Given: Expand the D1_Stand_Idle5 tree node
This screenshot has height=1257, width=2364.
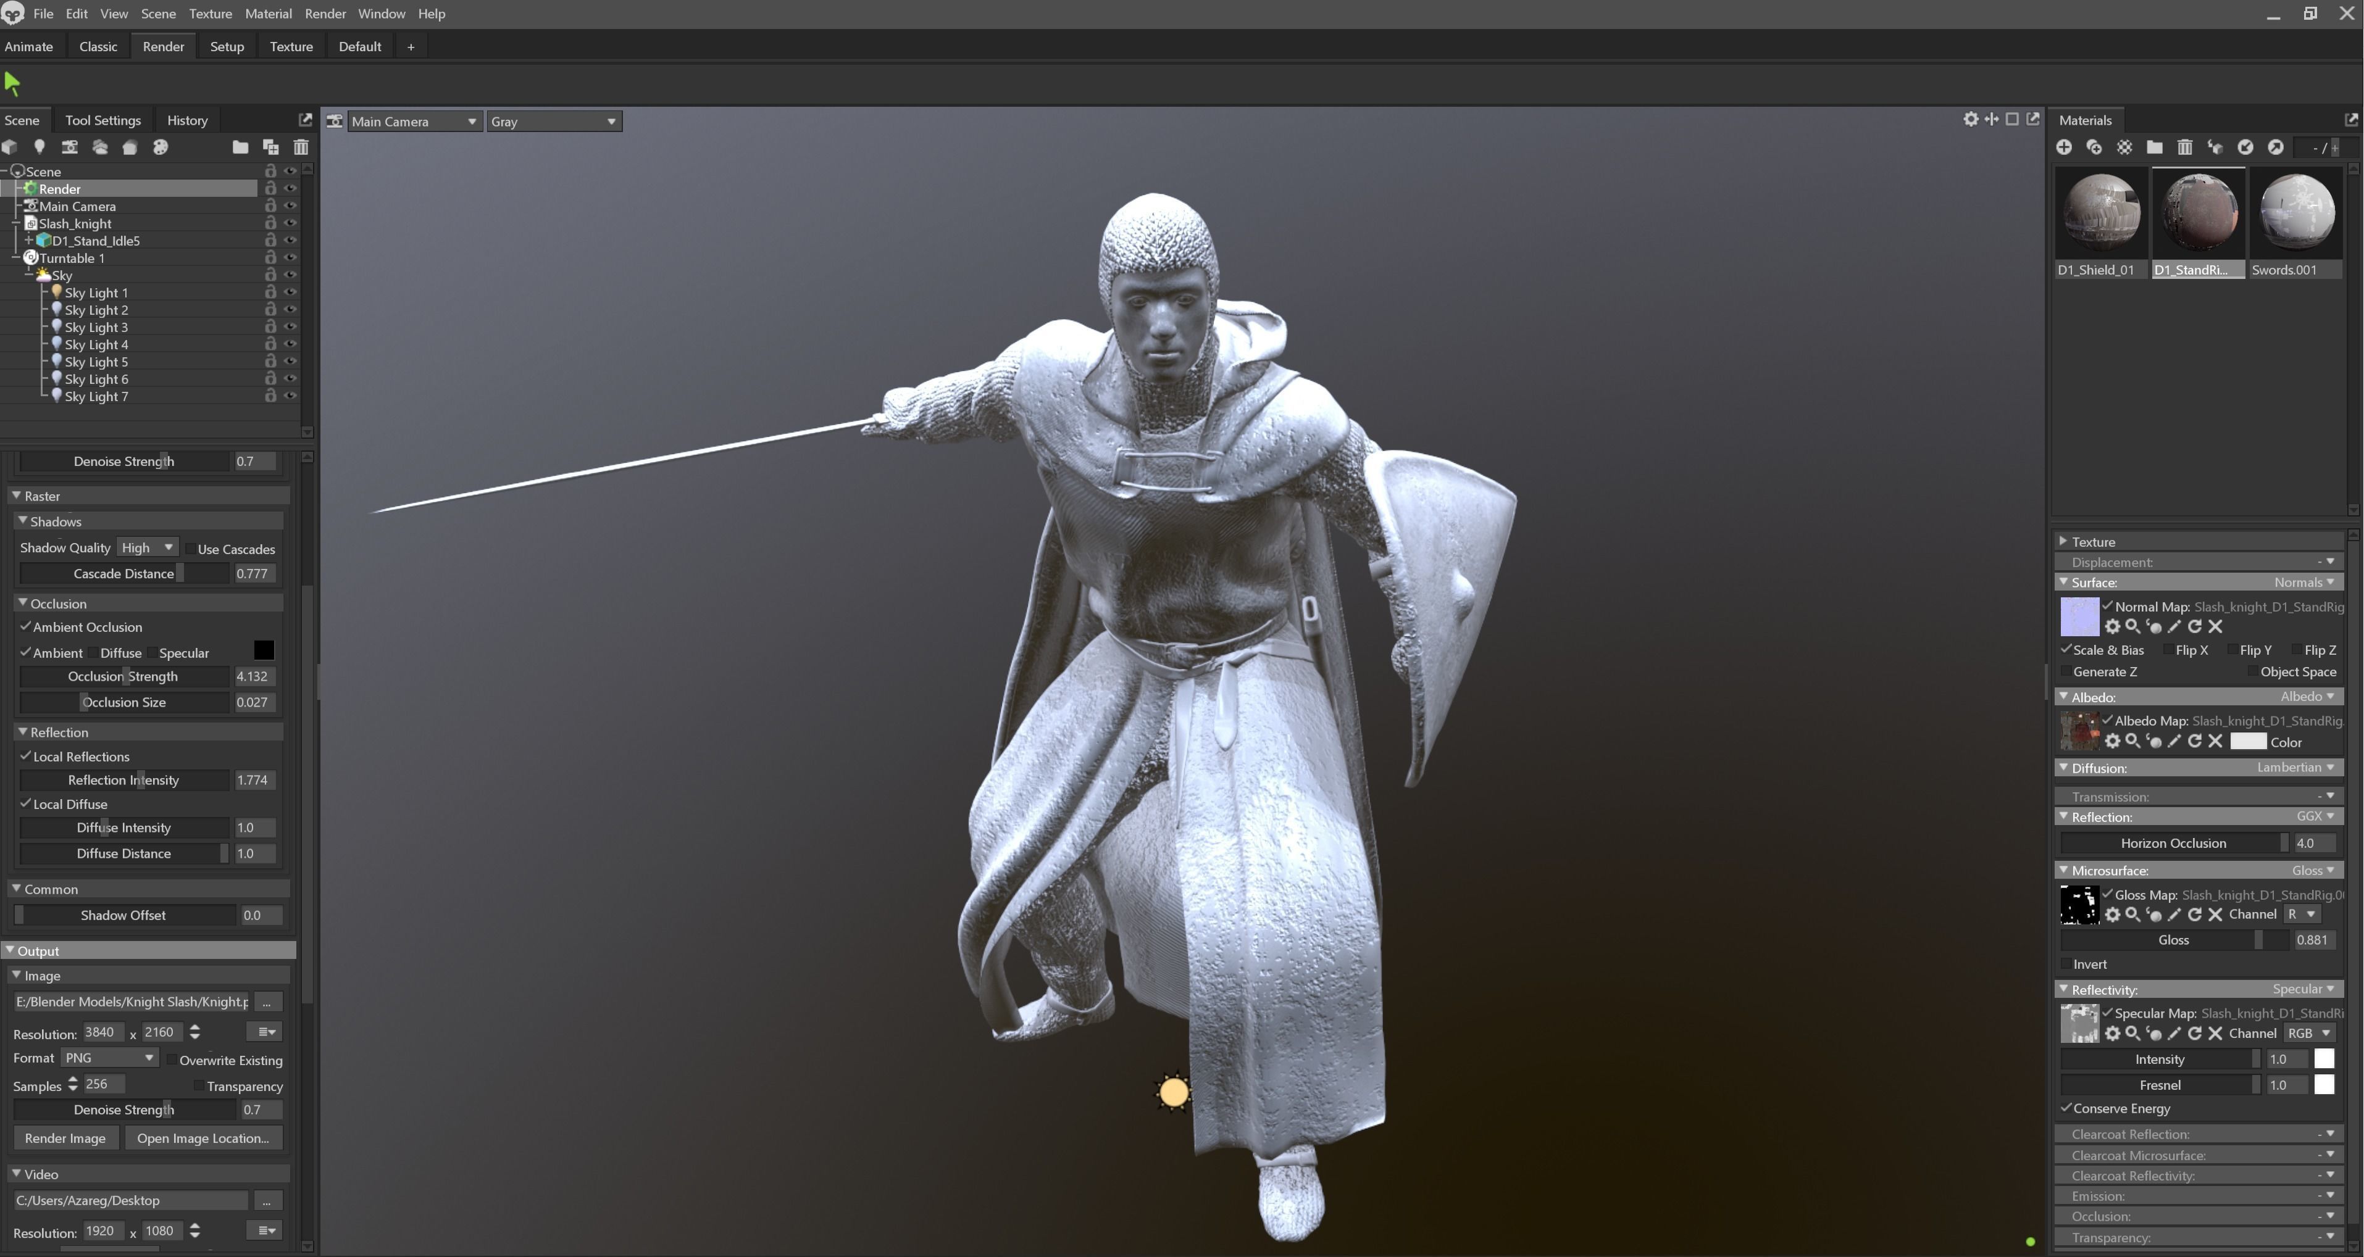Looking at the screenshot, I should click(28, 241).
